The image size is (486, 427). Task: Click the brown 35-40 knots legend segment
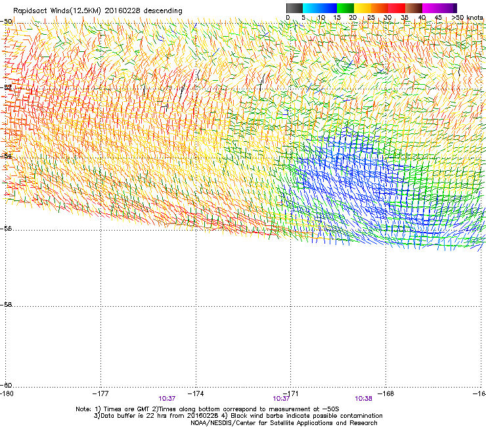tap(414, 8)
